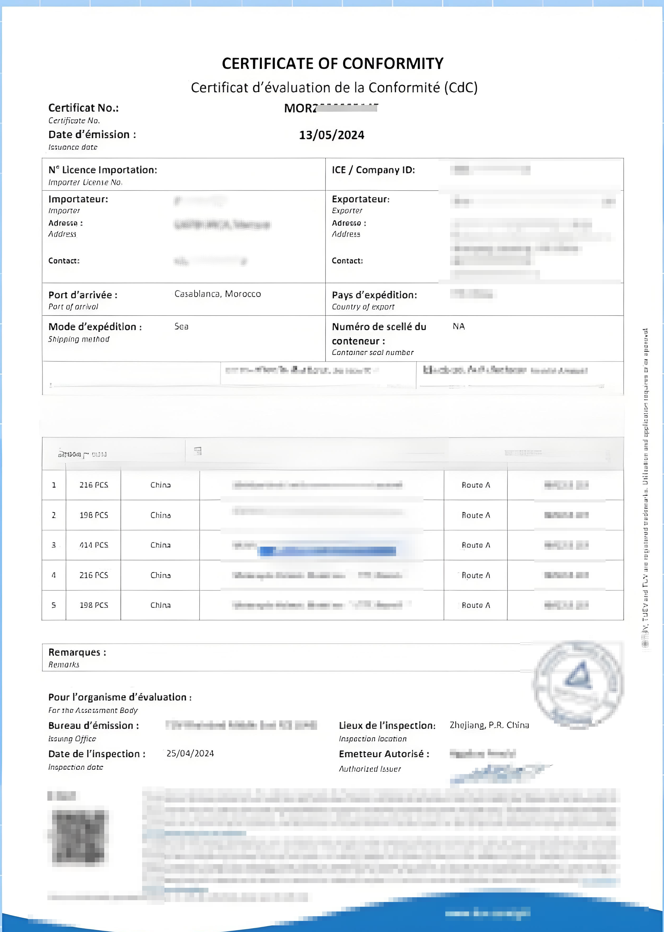Click the Date d'émission label
The height and width of the screenshot is (932, 664).
tap(92, 134)
